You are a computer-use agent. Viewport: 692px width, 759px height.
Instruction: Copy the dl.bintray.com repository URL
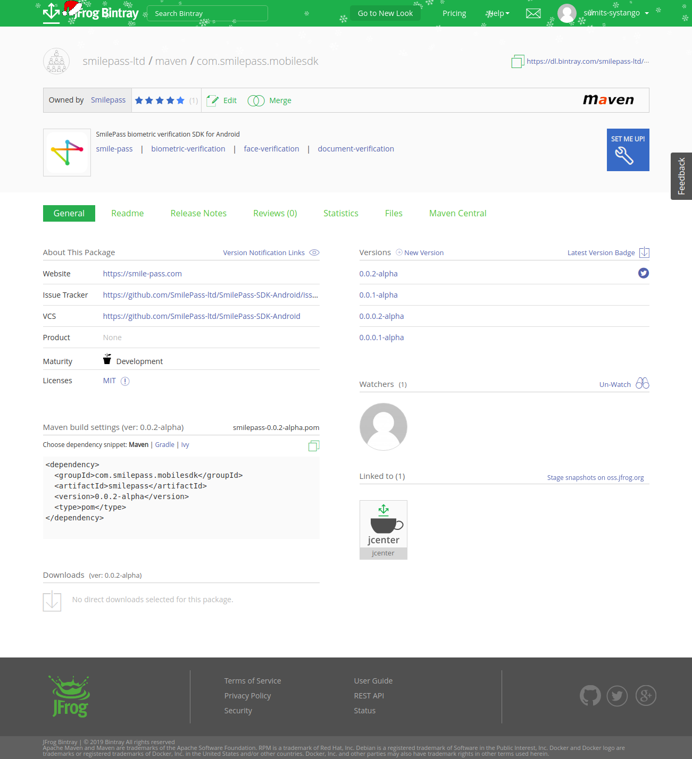tap(518, 62)
